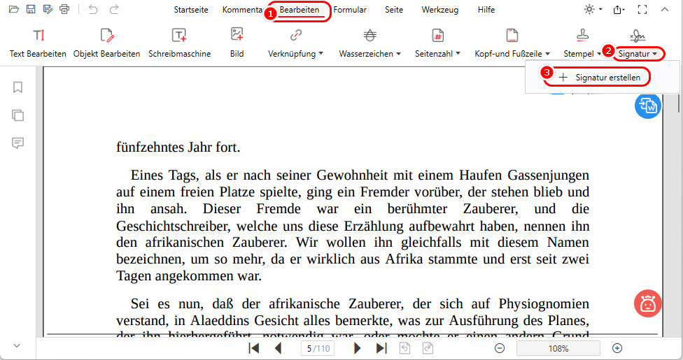
Task: Jump to the last page
Action: tap(381, 348)
